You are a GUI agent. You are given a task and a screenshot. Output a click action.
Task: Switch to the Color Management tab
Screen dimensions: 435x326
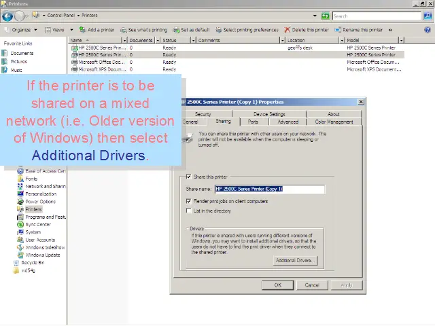[334, 122]
